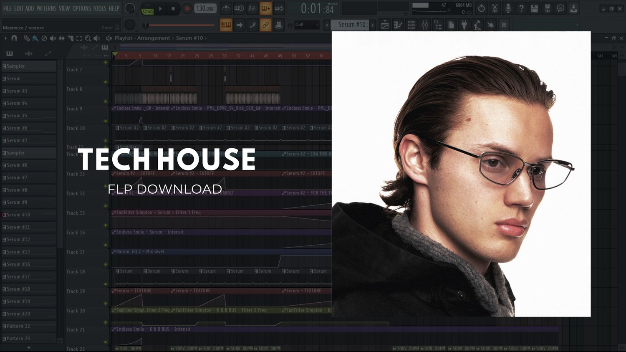Toggle the recording countdown icon
626x352 pixels.
tap(252, 8)
